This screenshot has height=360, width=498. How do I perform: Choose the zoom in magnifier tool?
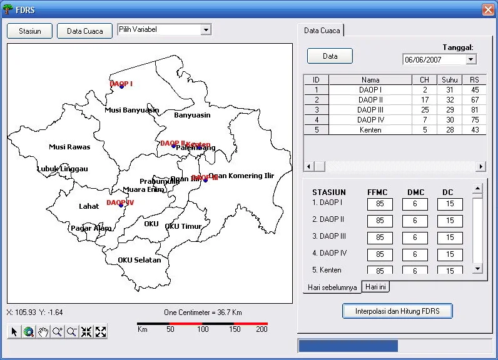coord(58,332)
